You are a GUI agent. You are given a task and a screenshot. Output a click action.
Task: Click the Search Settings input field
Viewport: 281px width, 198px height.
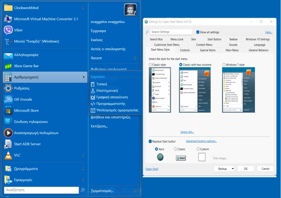click(171, 32)
